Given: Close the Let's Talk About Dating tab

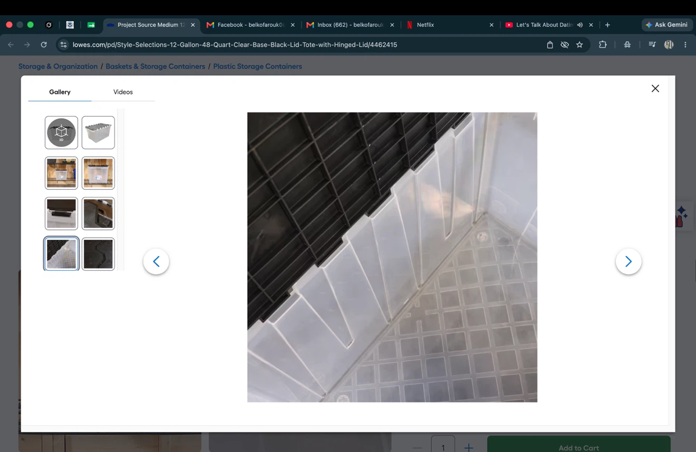Looking at the screenshot, I should (591, 25).
